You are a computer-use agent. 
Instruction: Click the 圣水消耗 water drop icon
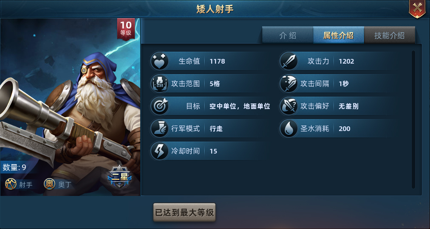289,128
